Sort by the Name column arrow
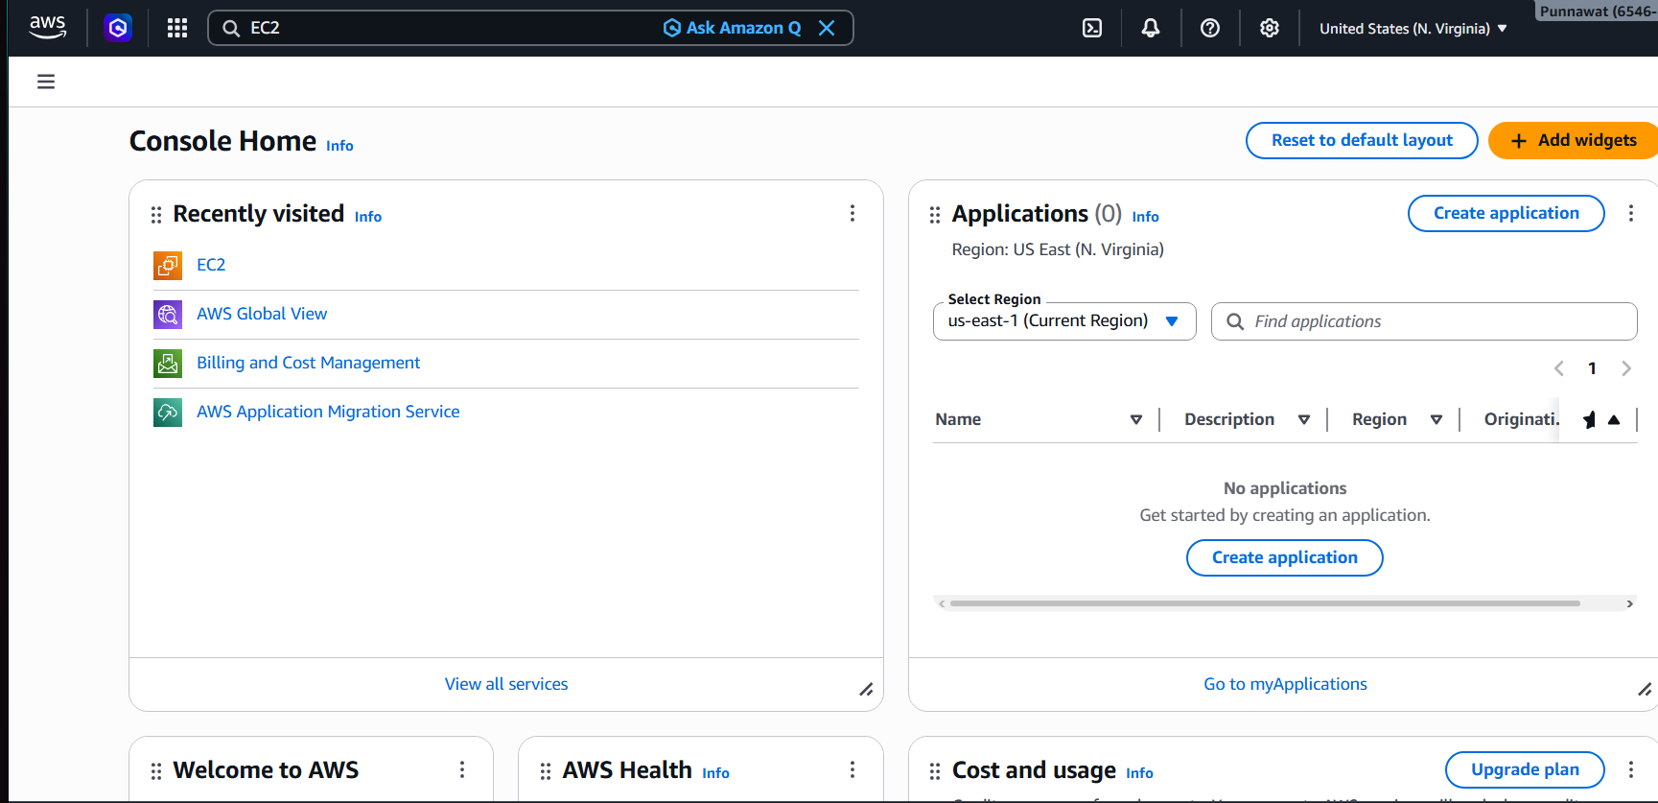 (x=1136, y=419)
